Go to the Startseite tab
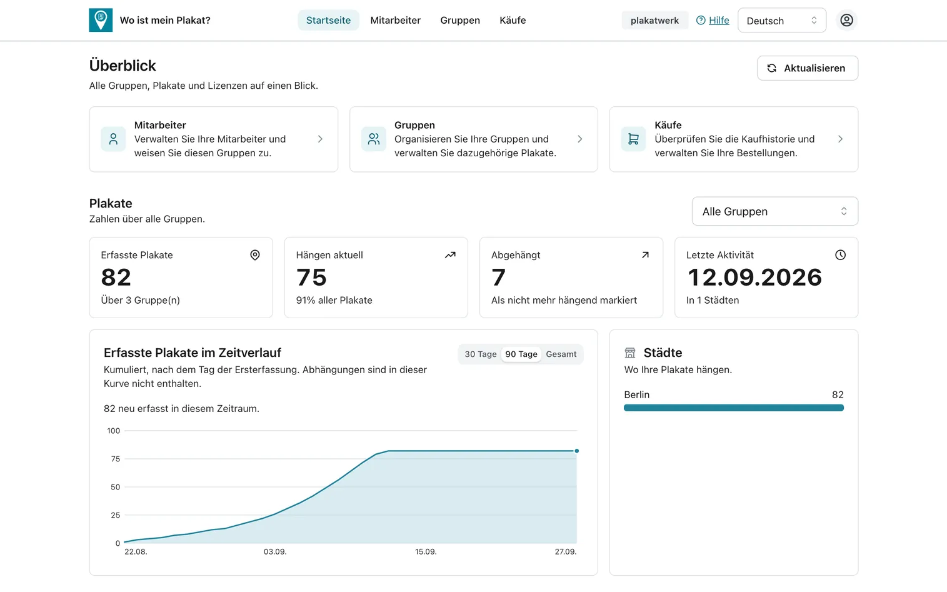947x592 pixels. click(x=328, y=20)
